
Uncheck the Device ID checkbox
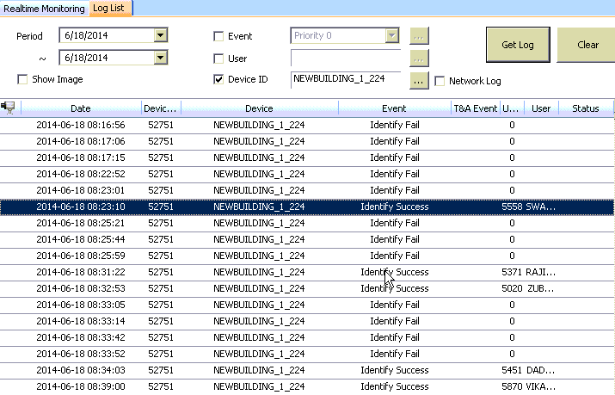(x=218, y=80)
